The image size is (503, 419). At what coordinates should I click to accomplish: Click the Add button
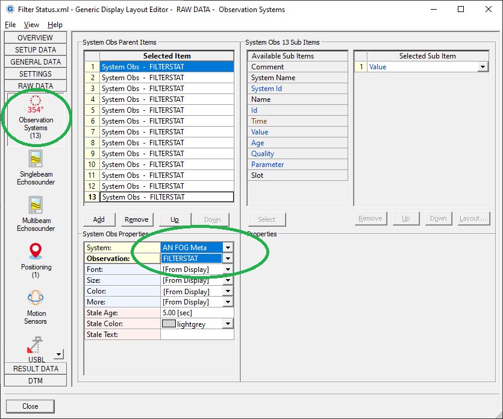coord(99,219)
